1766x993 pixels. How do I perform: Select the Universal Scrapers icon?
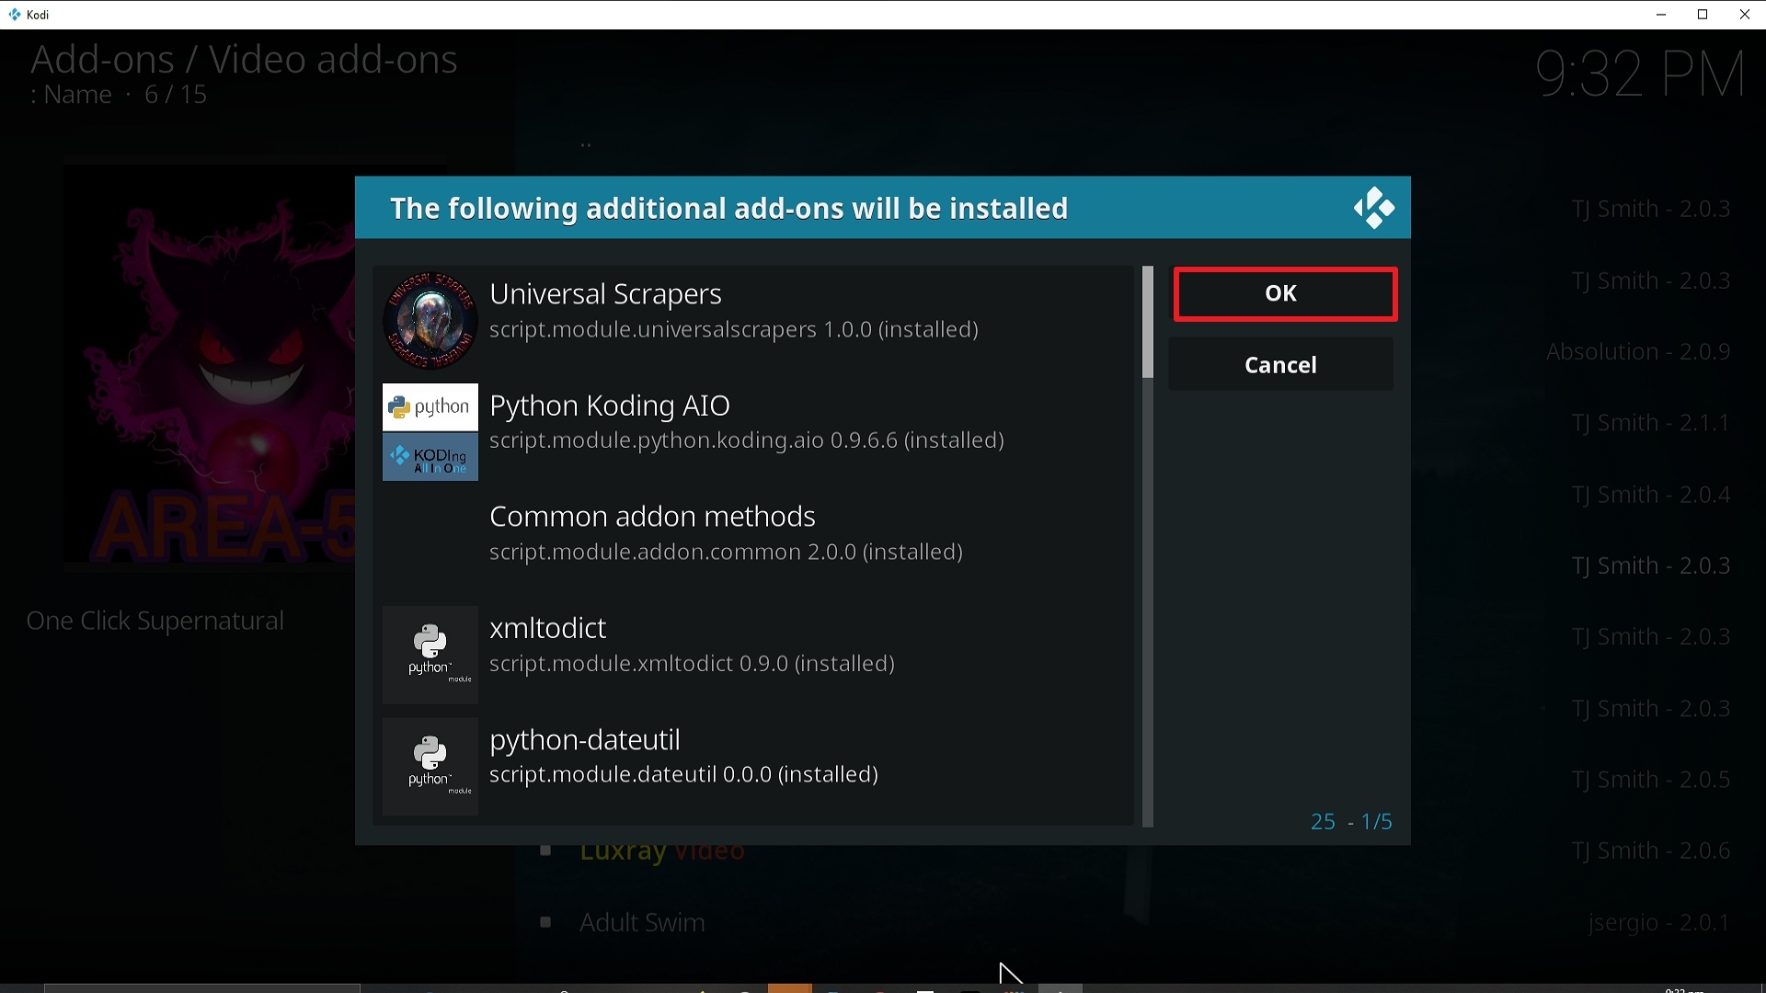pos(430,320)
